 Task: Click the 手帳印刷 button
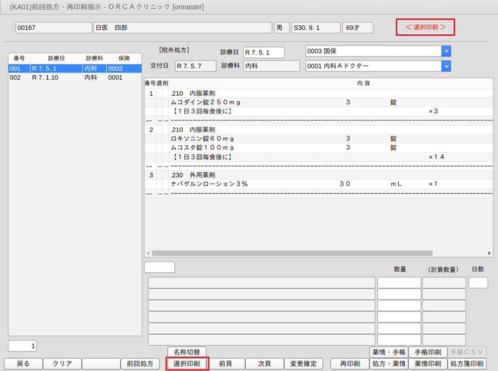427,352
